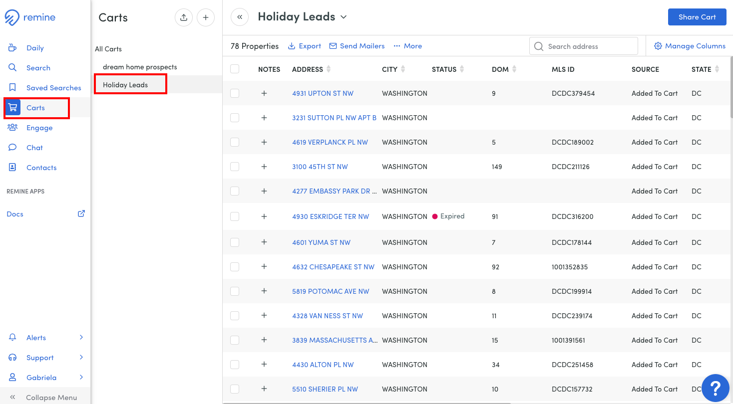Click the Saved Searches bookmark icon

[13, 88]
